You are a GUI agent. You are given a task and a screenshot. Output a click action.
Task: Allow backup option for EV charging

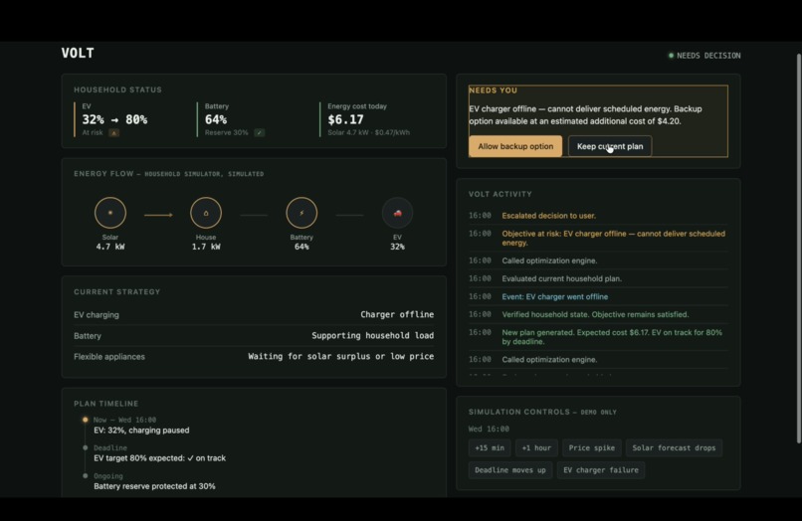pyautogui.click(x=515, y=146)
